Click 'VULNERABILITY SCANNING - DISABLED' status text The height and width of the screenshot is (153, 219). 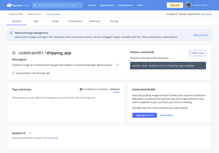coord(101,89)
